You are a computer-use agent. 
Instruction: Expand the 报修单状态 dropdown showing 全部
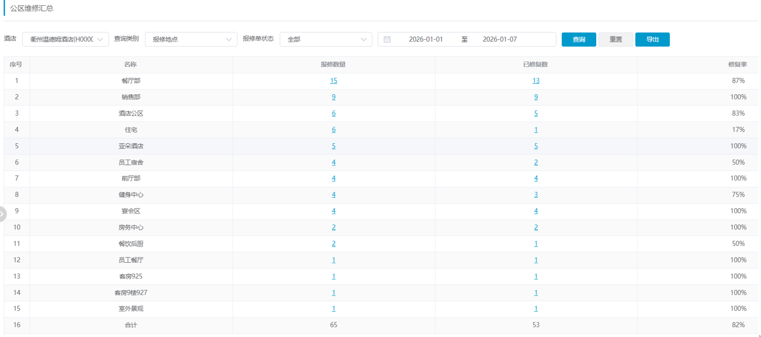(x=325, y=39)
